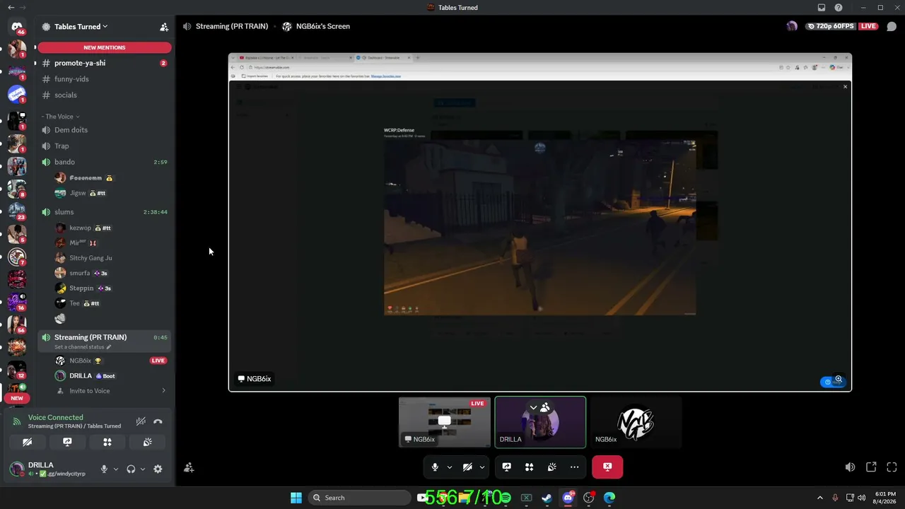905x509 pixels.
Task: Open the chat bubble icon in the stream header
Action: 892,27
